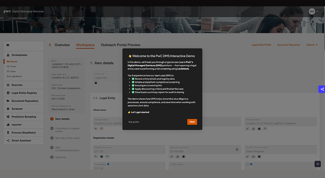Open the Searcher menu label

[17, 85]
